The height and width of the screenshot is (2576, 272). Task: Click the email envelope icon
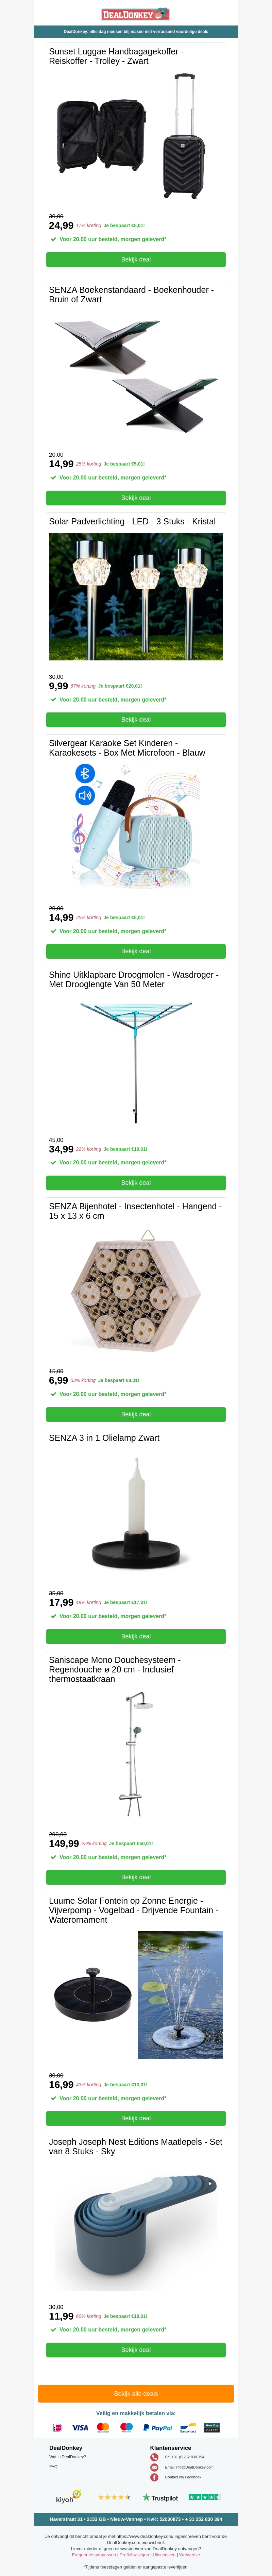click(x=154, y=2467)
